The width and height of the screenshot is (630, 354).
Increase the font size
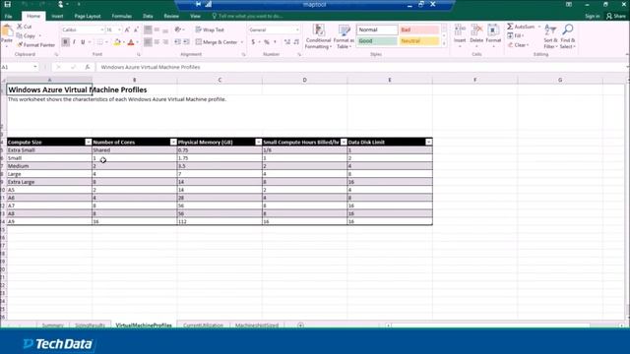[127, 29]
